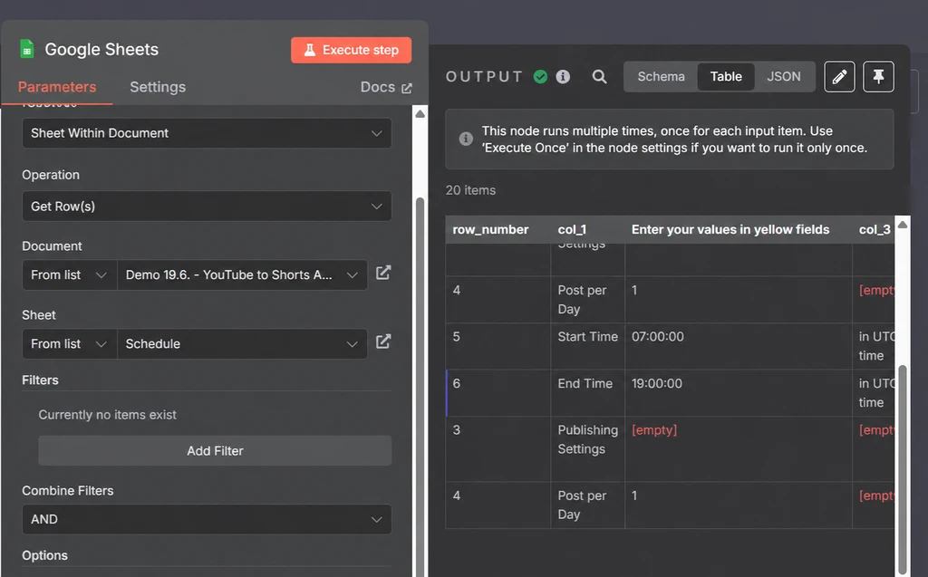Execute the Google Sheets step

[351, 51]
